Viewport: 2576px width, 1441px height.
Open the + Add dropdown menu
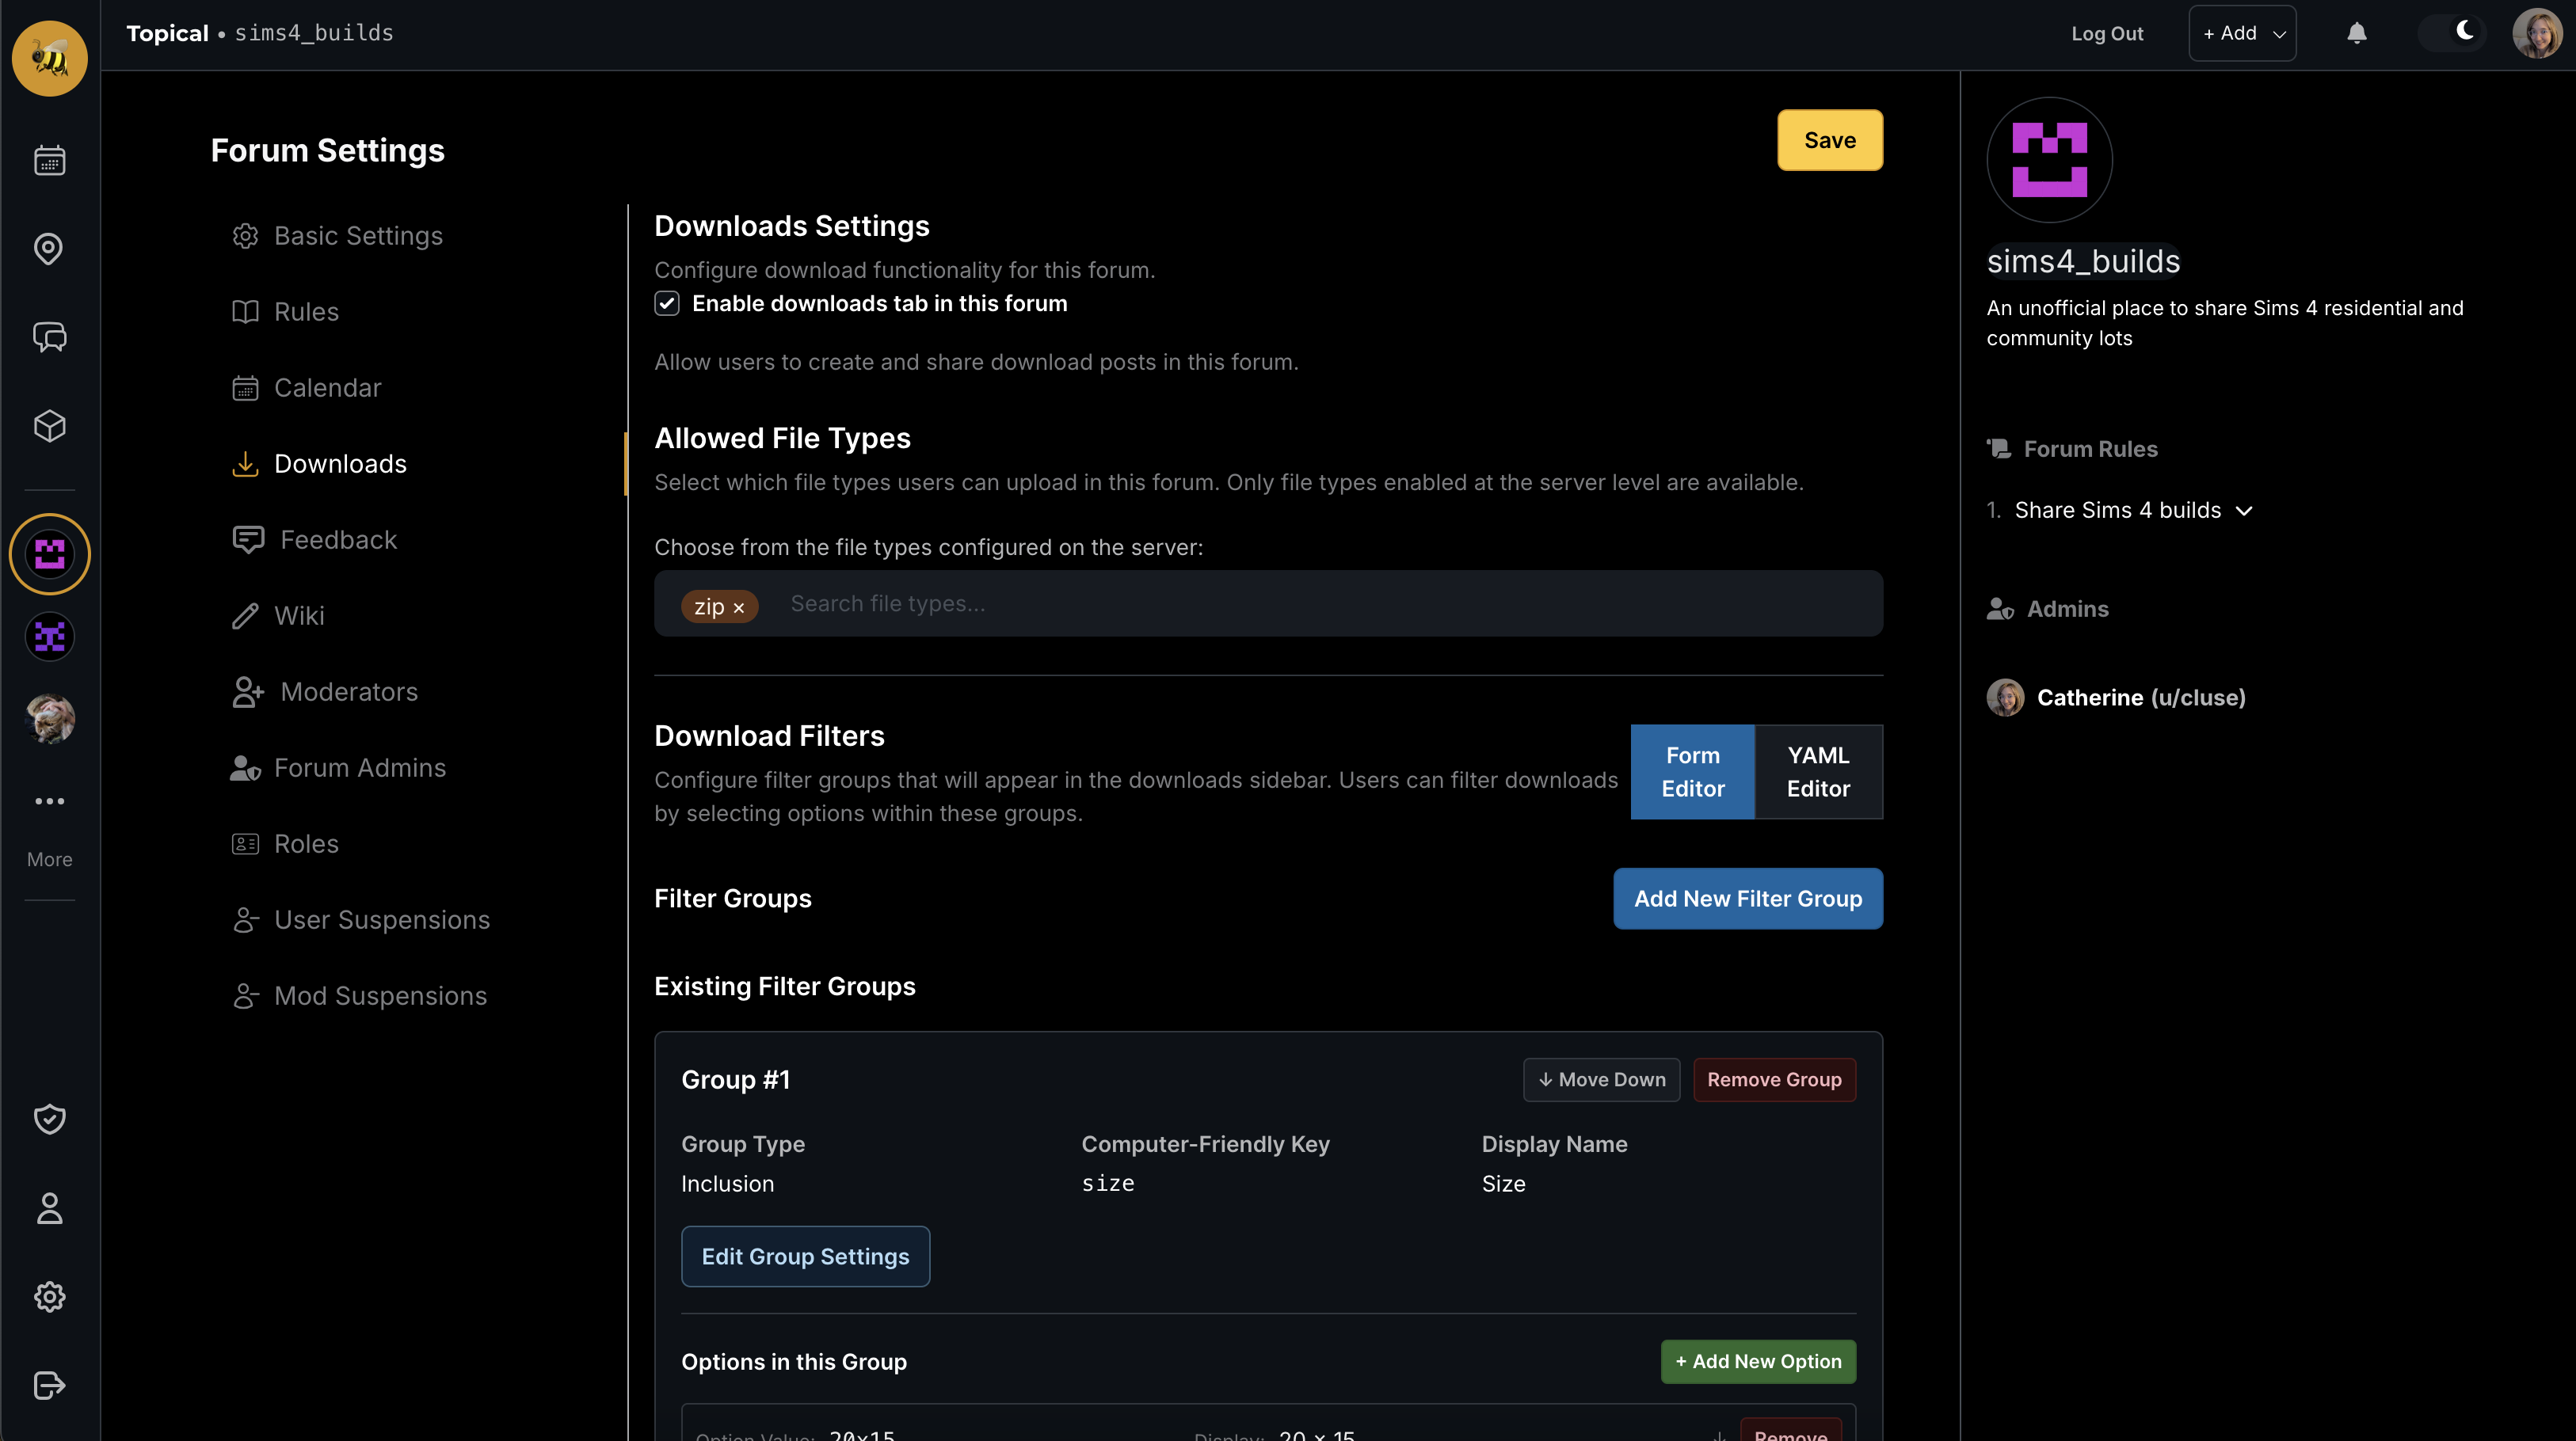pyautogui.click(x=2242, y=33)
